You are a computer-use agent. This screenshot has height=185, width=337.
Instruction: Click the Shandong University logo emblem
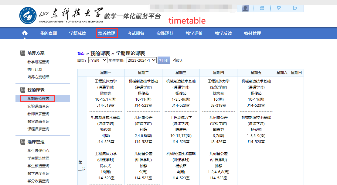coord(28,15)
